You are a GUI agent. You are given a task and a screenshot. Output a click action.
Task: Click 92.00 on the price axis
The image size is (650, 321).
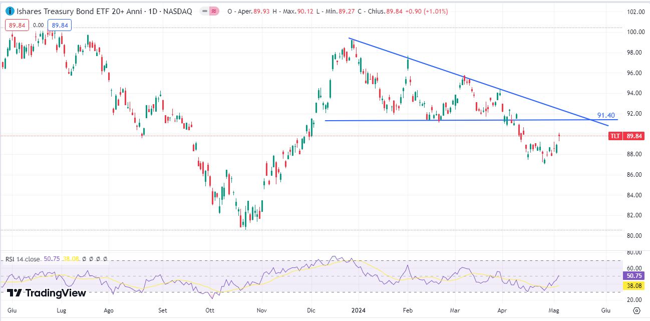(634, 114)
